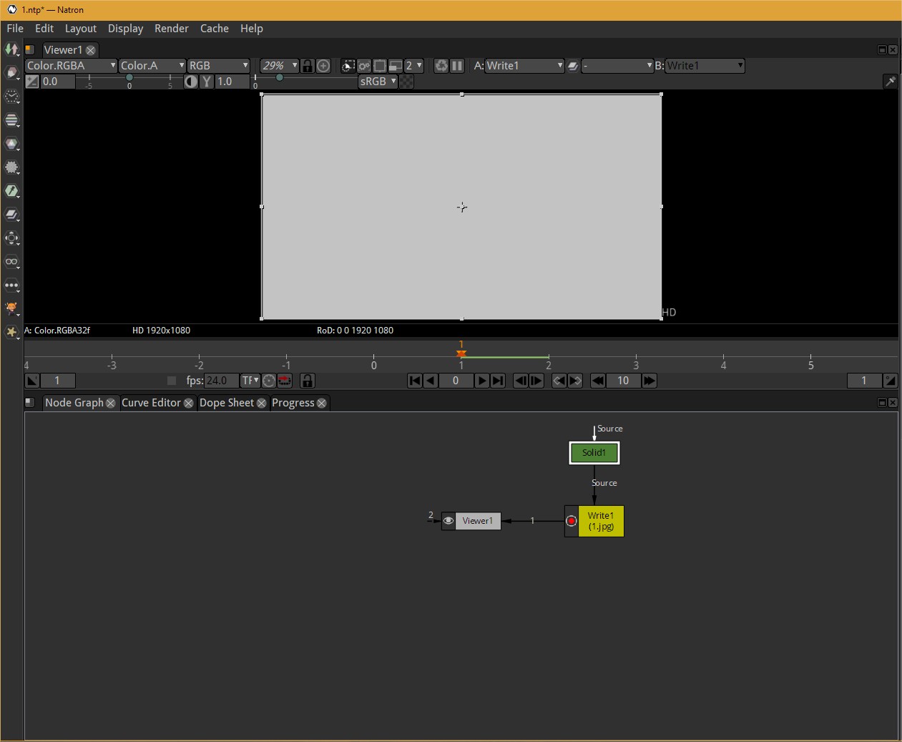Open the Display menu
Image resolution: width=902 pixels, height=742 pixels.
(x=126, y=29)
